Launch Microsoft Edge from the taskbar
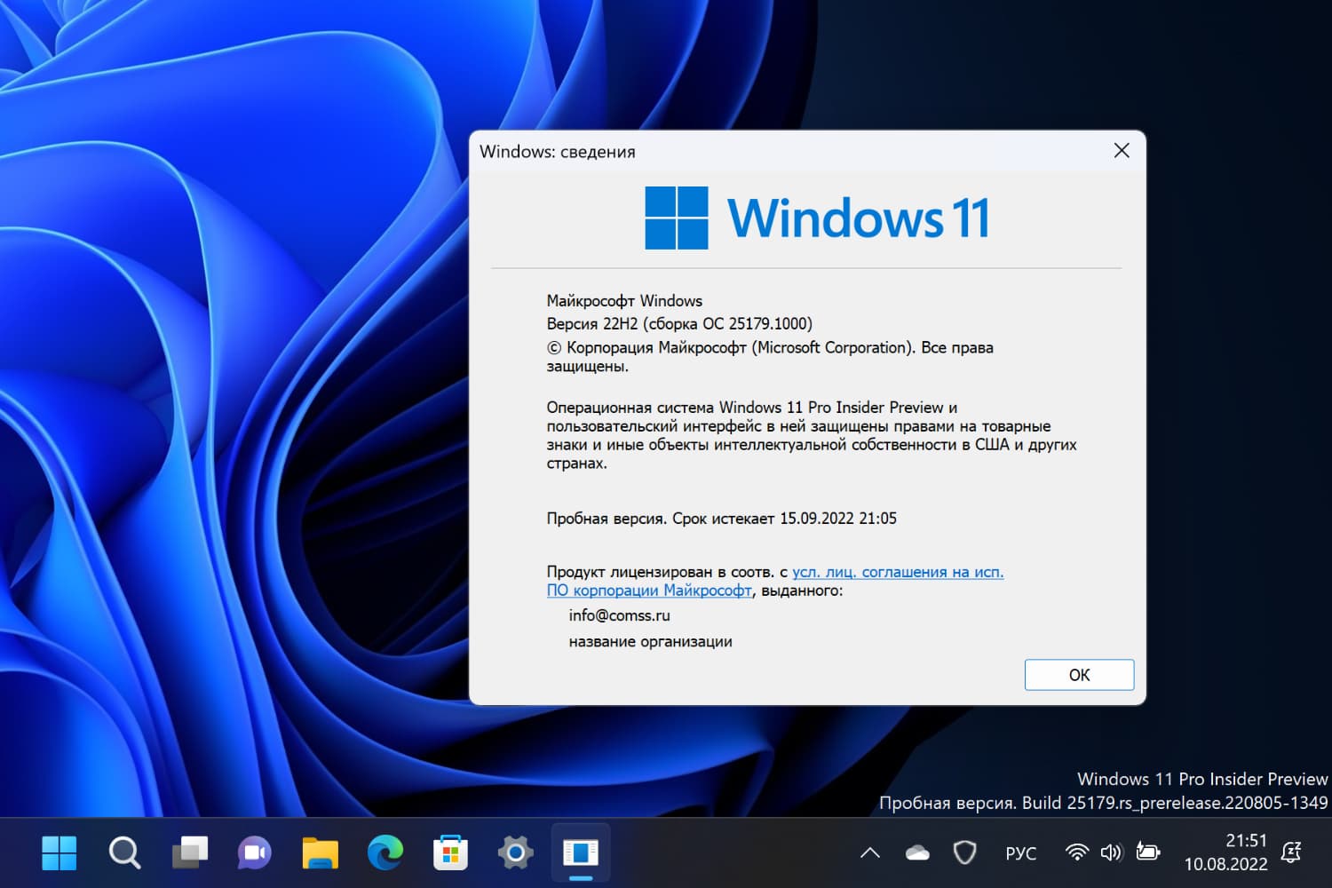 click(x=385, y=853)
